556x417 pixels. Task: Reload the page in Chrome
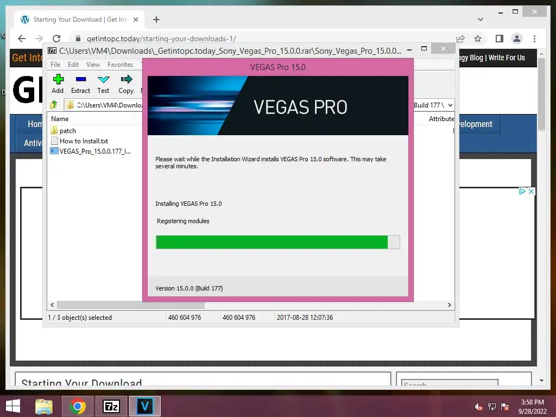(x=56, y=39)
